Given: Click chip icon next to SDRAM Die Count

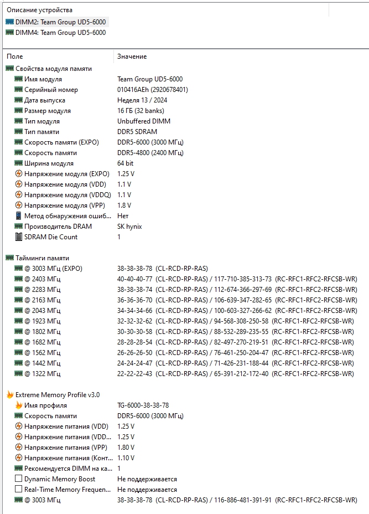Looking at the screenshot, I should tap(19, 237).
